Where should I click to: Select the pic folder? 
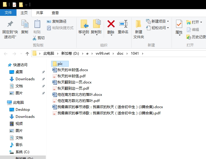point(60,64)
